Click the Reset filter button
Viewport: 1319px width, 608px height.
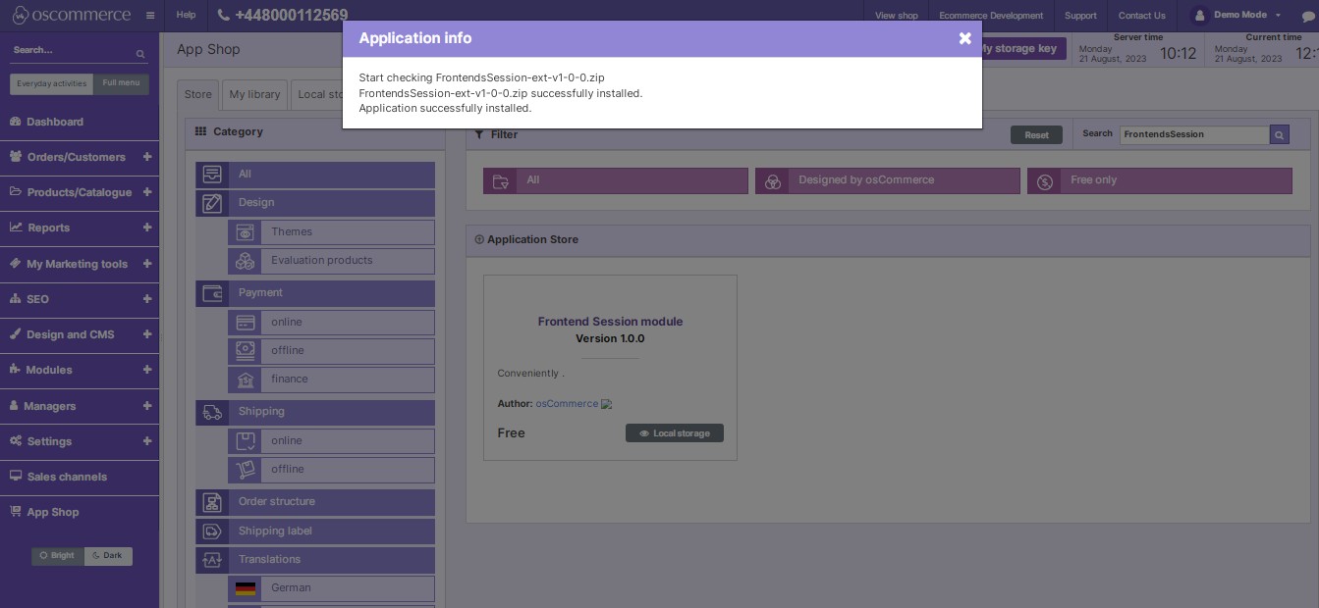(1036, 135)
